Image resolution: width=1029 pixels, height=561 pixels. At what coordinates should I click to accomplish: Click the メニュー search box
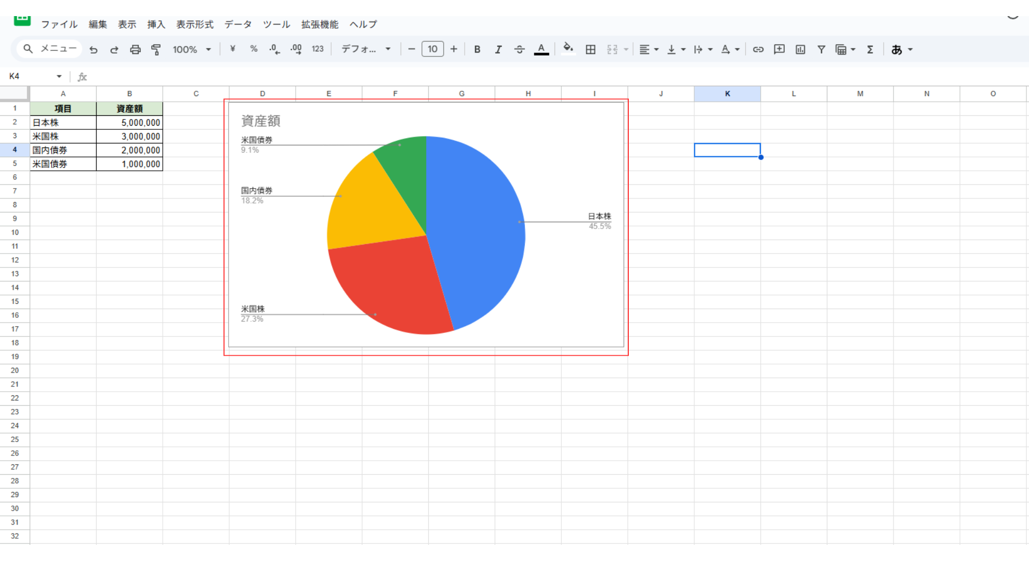click(50, 49)
